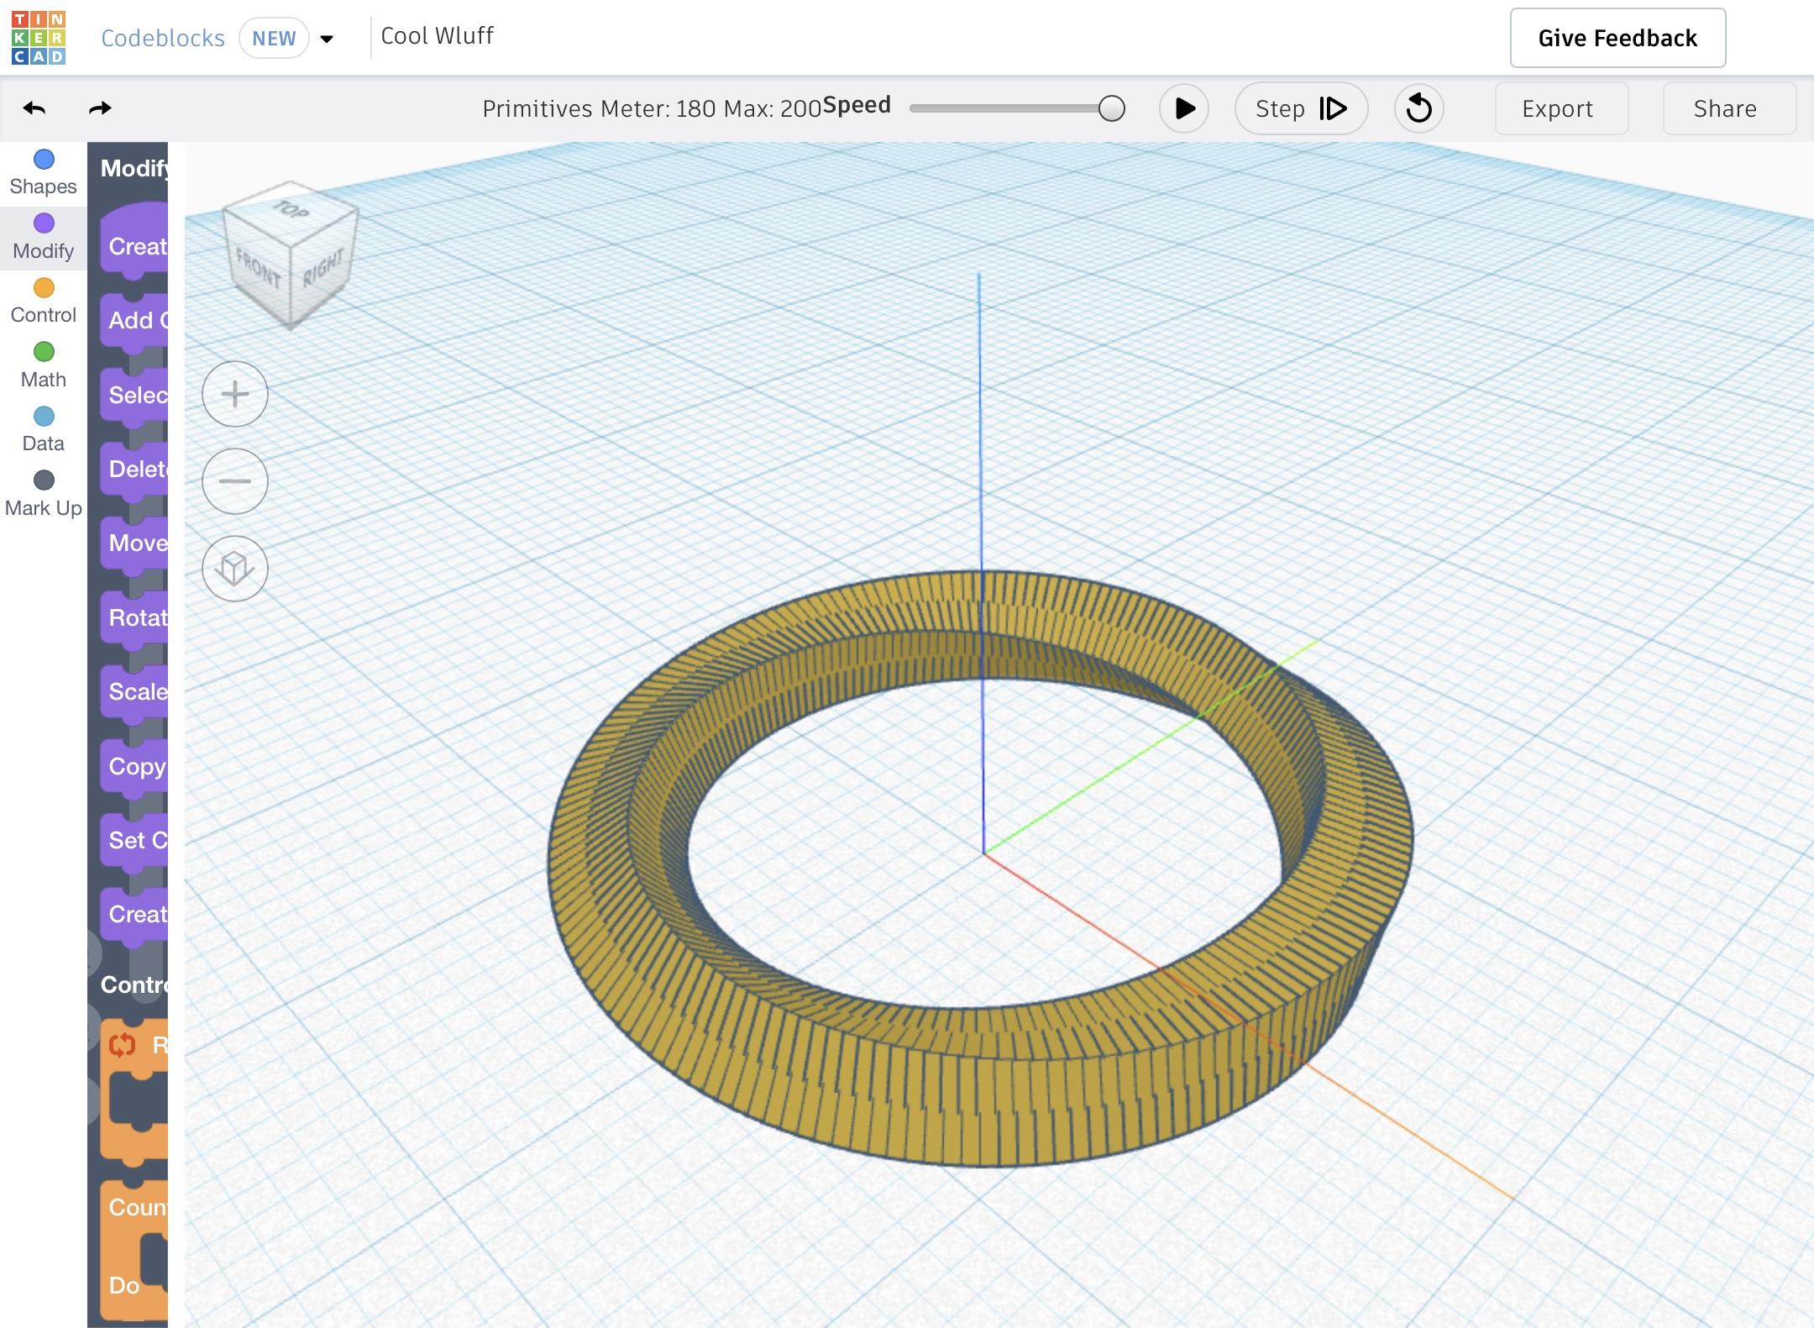Open the Mark Up category

tap(44, 494)
